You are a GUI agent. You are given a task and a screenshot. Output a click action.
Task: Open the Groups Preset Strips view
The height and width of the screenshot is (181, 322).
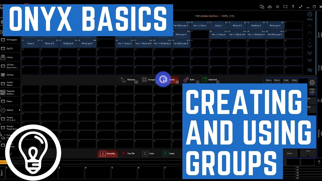coord(10,128)
